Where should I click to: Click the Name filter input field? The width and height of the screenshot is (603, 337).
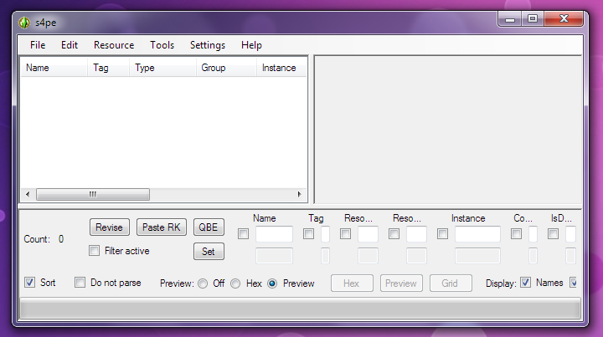click(x=274, y=234)
